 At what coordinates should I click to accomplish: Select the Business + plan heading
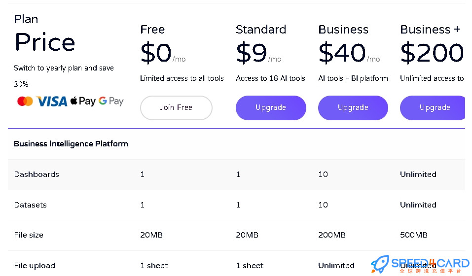click(x=430, y=30)
